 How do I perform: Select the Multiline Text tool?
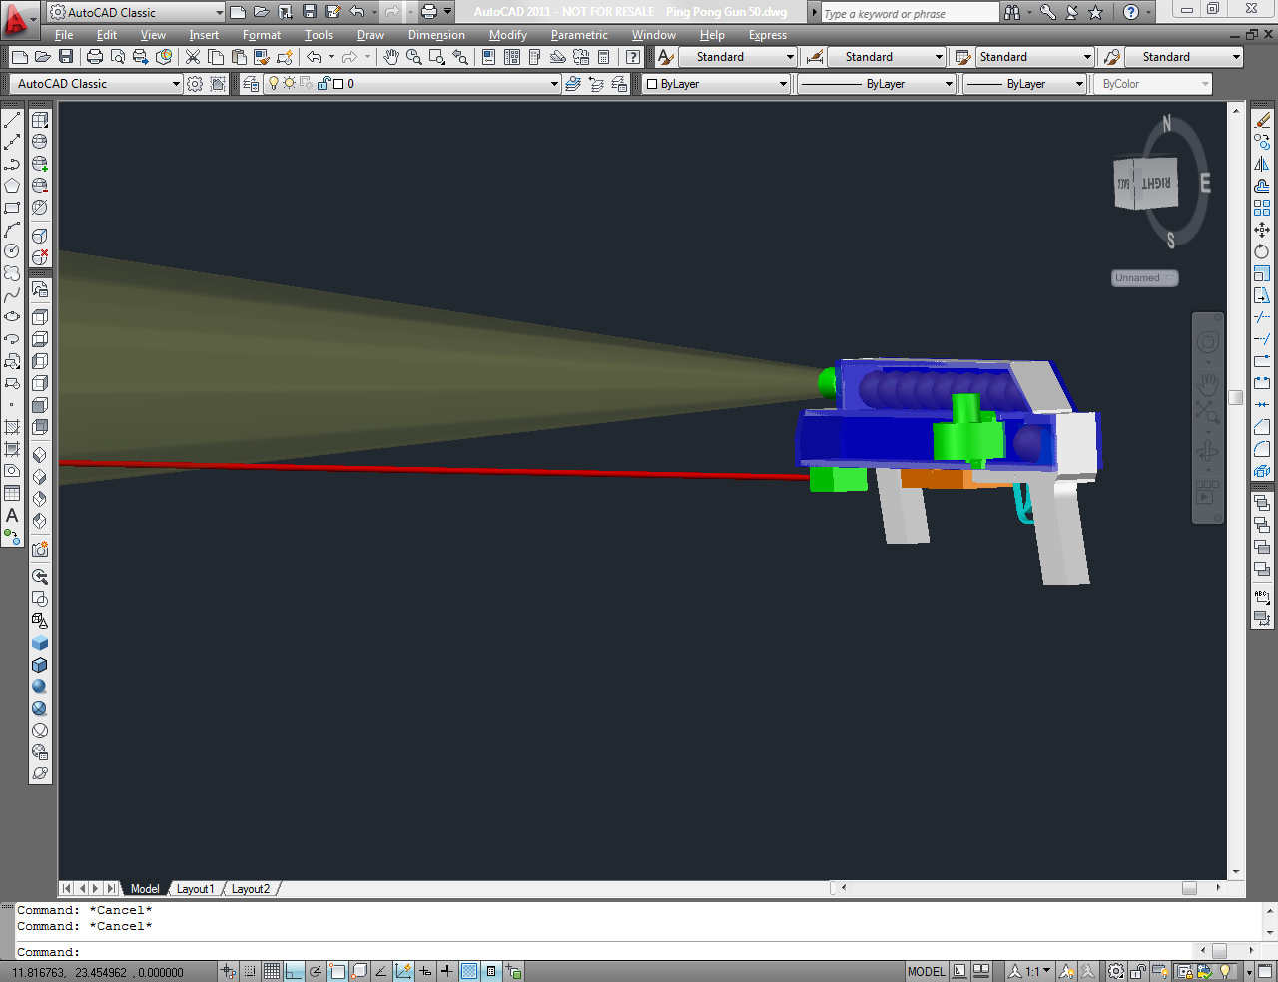click(x=12, y=515)
